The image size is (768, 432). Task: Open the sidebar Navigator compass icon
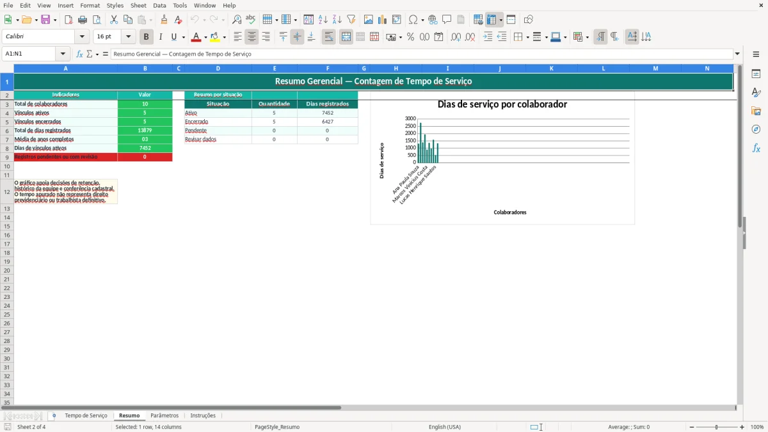[x=756, y=130]
